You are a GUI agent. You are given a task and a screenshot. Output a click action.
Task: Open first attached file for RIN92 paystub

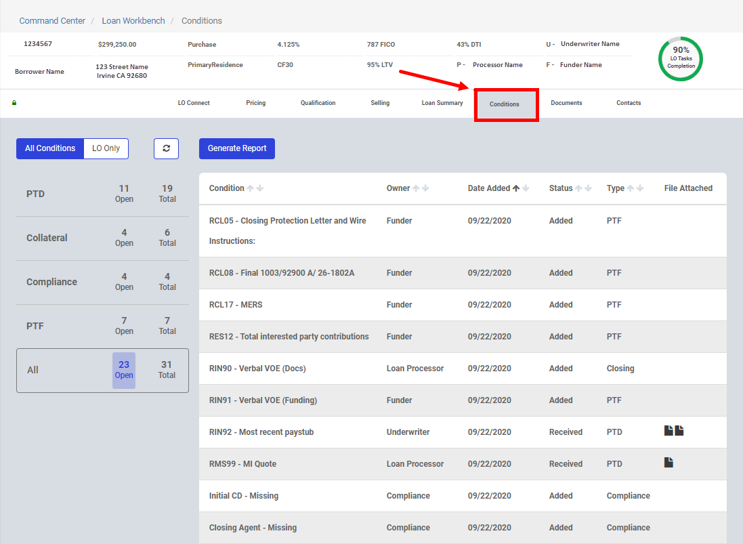click(668, 431)
